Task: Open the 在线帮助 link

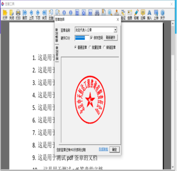Action: (103, 149)
